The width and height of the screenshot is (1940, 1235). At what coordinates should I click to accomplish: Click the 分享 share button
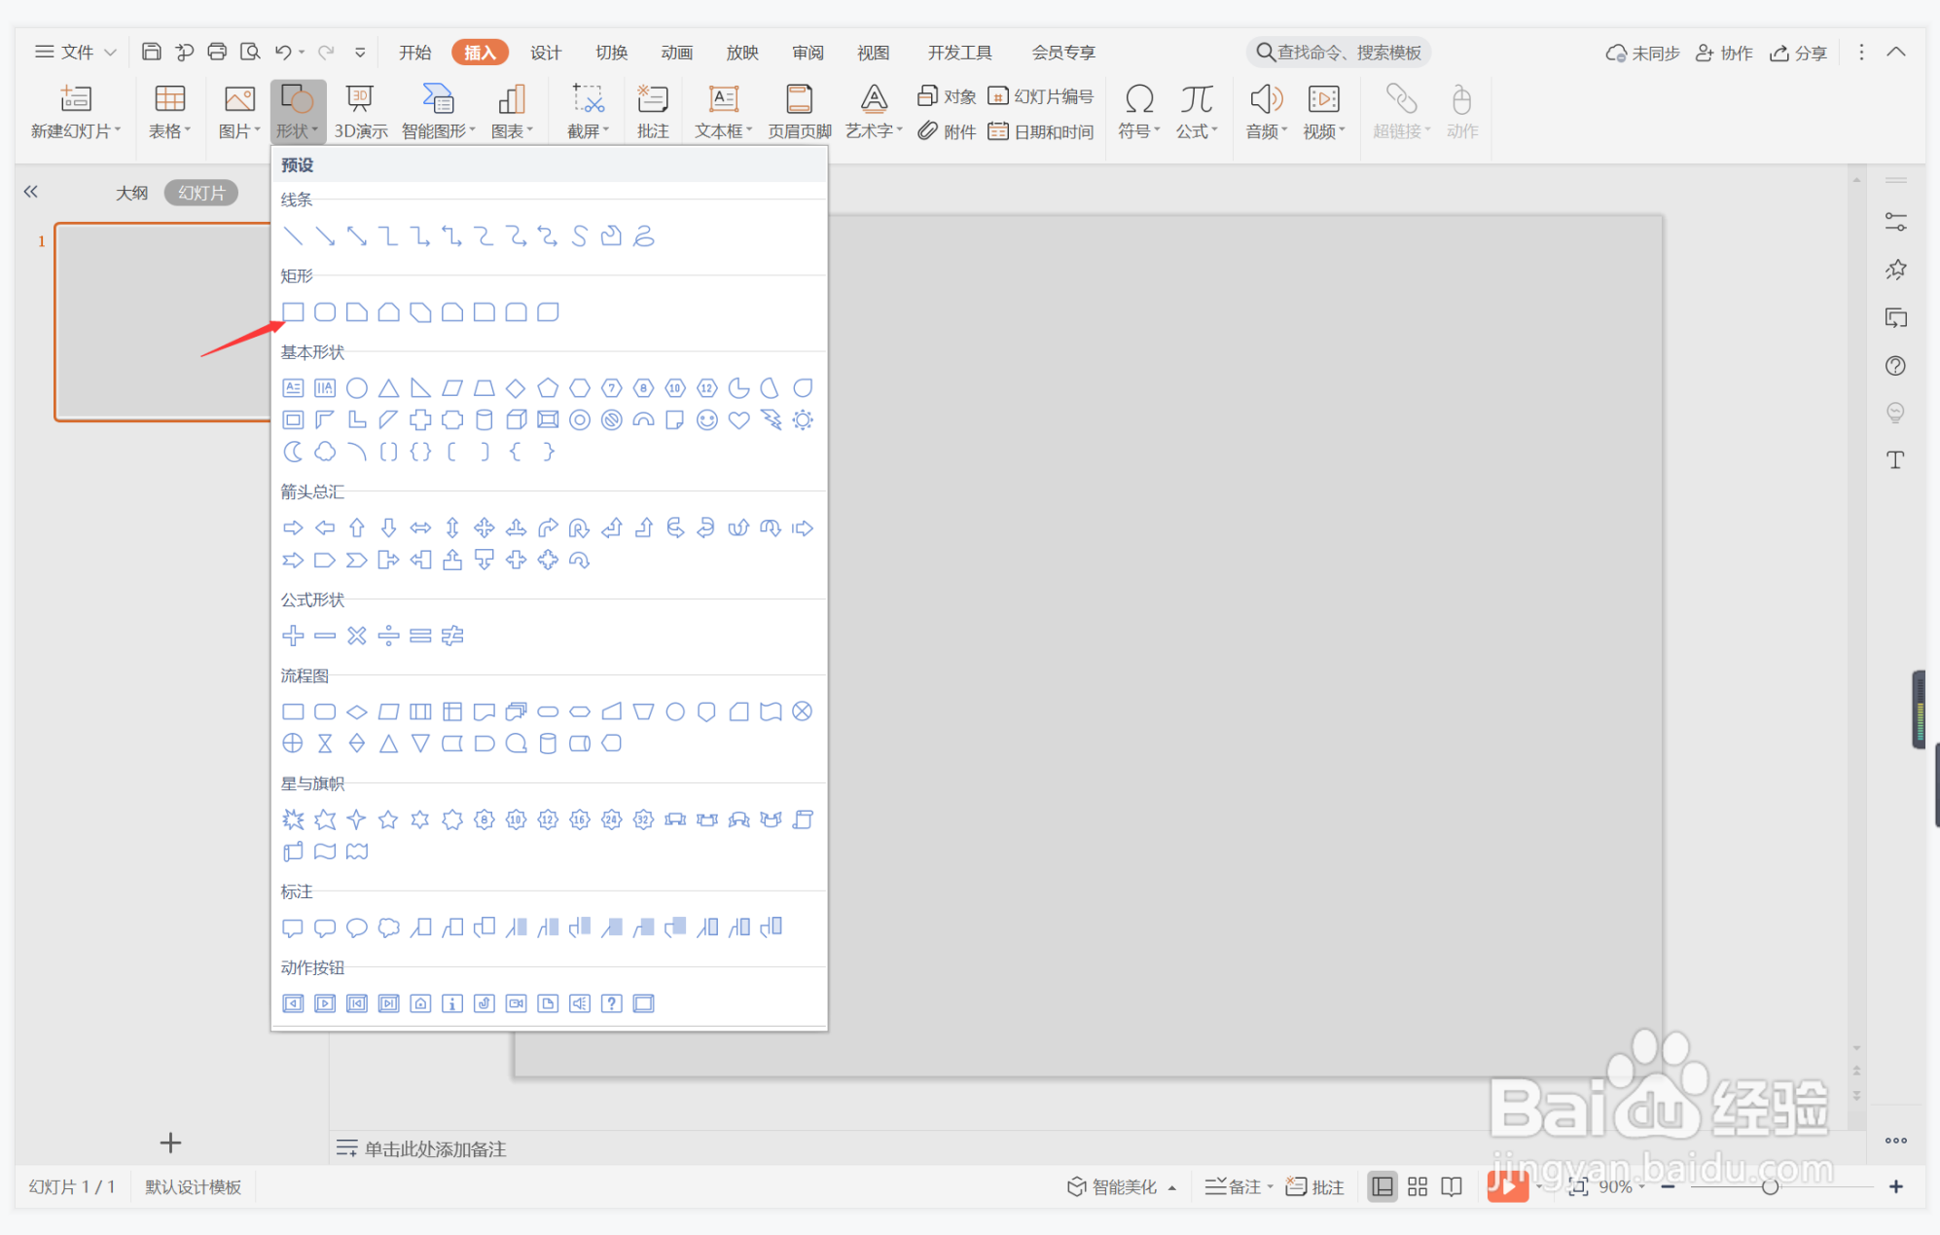[x=1799, y=53]
